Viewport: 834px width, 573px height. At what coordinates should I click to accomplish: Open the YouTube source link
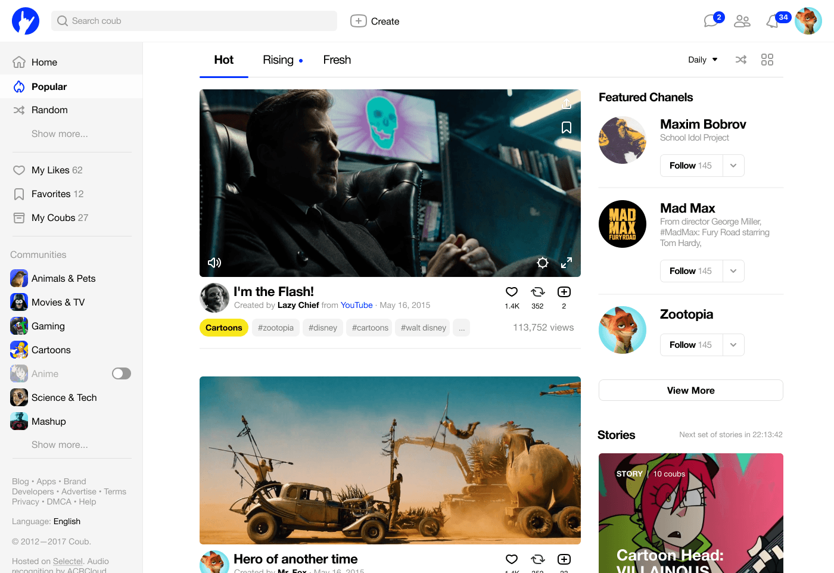coord(356,305)
